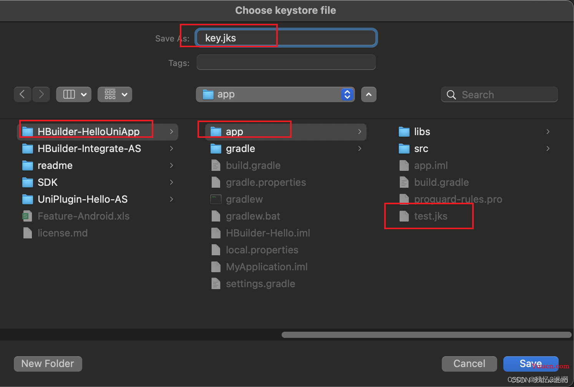
Task: Select the libs folder
Action: [x=474, y=132]
